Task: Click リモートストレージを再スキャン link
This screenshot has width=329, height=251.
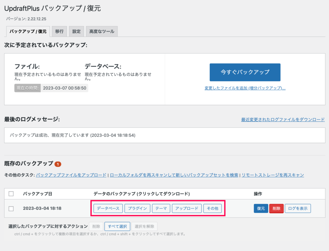Action: click(x=272, y=175)
